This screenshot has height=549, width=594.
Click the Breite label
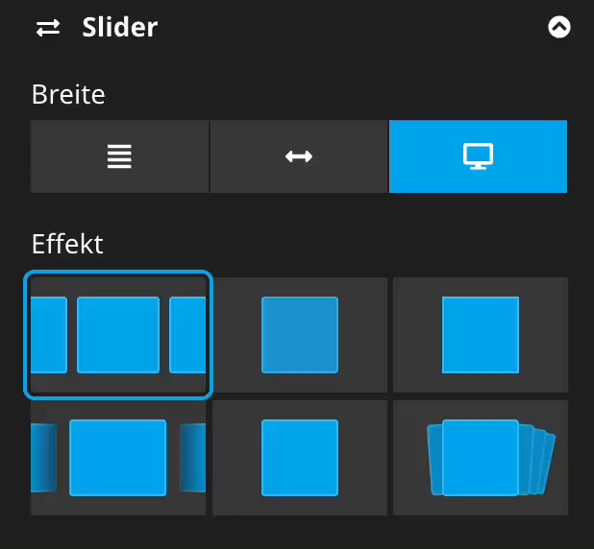[68, 94]
